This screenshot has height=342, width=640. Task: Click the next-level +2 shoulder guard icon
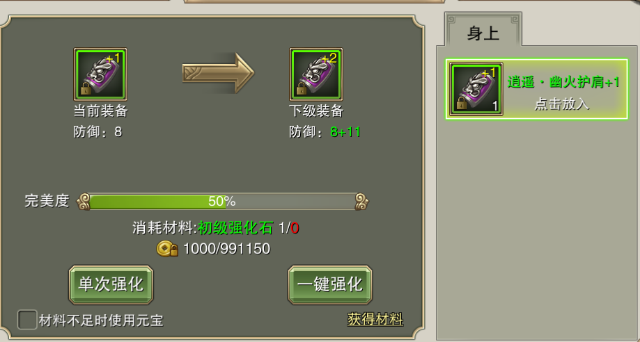316,74
